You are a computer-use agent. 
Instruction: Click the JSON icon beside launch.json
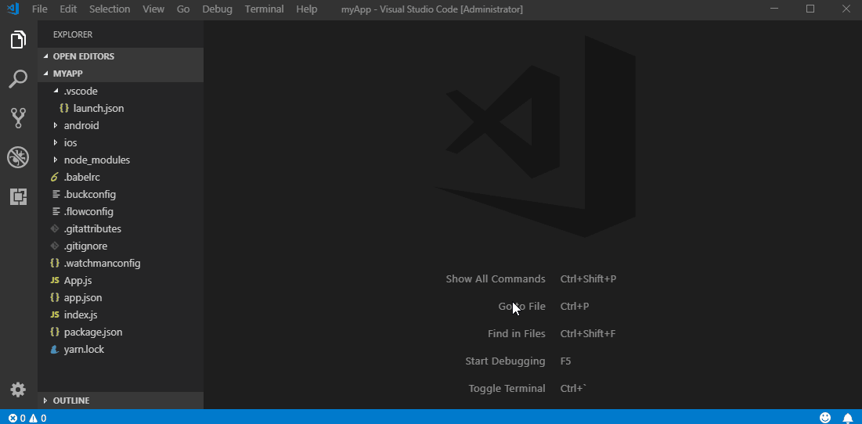tap(63, 108)
